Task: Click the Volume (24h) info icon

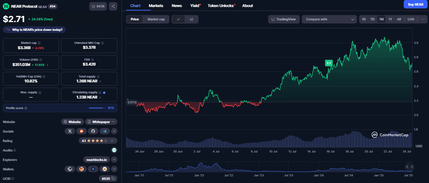Action: pyautogui.click(x=41, y=60)
